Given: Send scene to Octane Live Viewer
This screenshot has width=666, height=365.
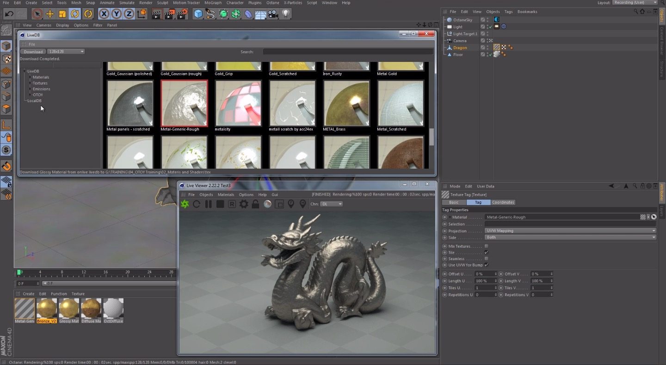Looking at the screenshot, I should (185, 204).
